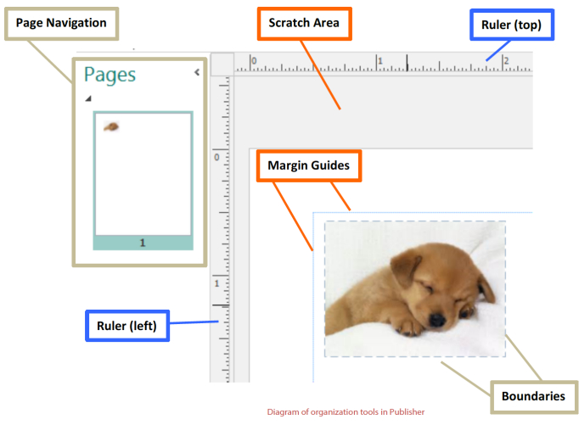The image size is (579, 425).
Task: Click the Boundaries callout label
Action: coord(533,396)
